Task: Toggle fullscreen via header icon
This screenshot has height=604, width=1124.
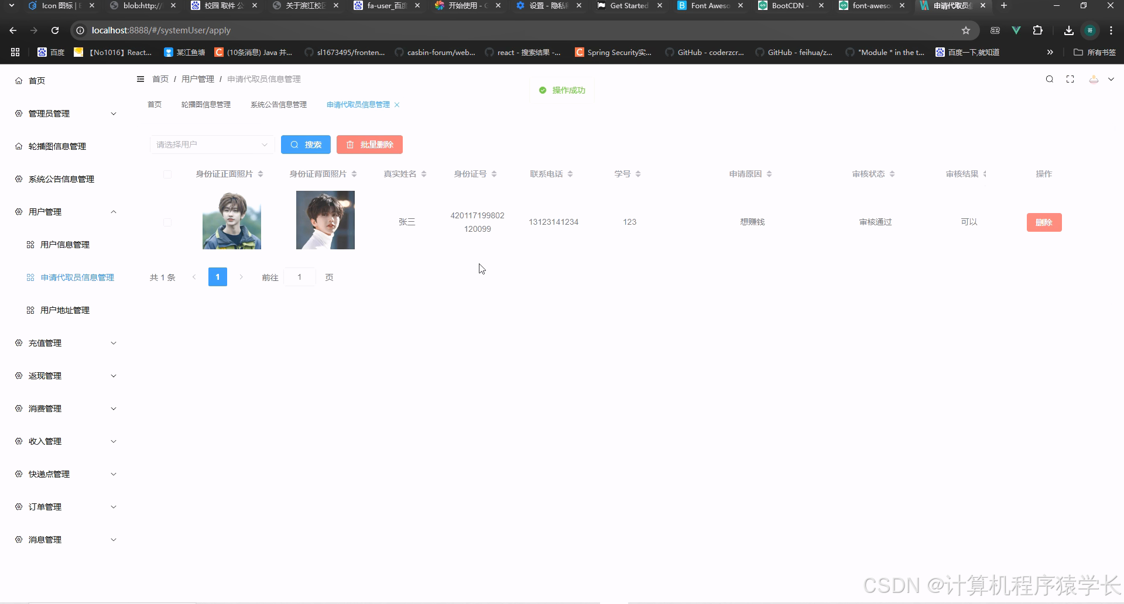Action: [1070, 79]
